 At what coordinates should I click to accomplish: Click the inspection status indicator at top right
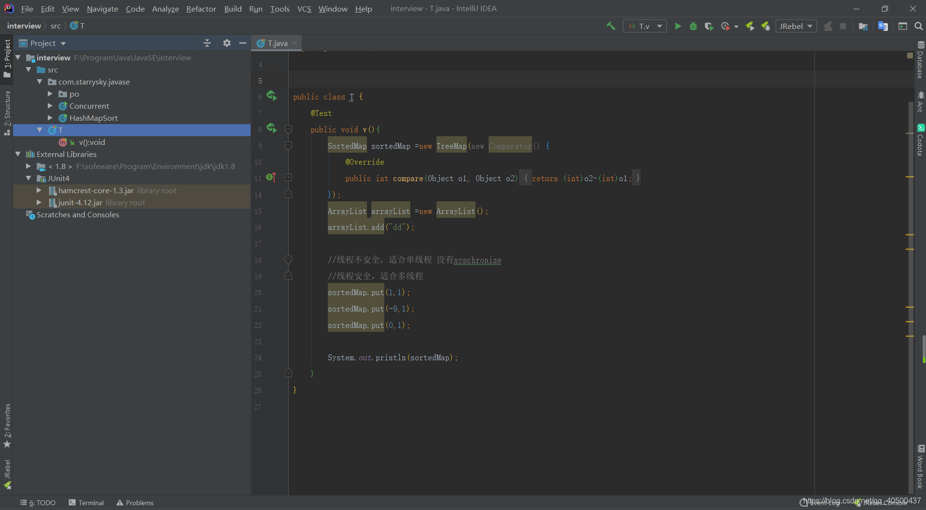point(910,56)
